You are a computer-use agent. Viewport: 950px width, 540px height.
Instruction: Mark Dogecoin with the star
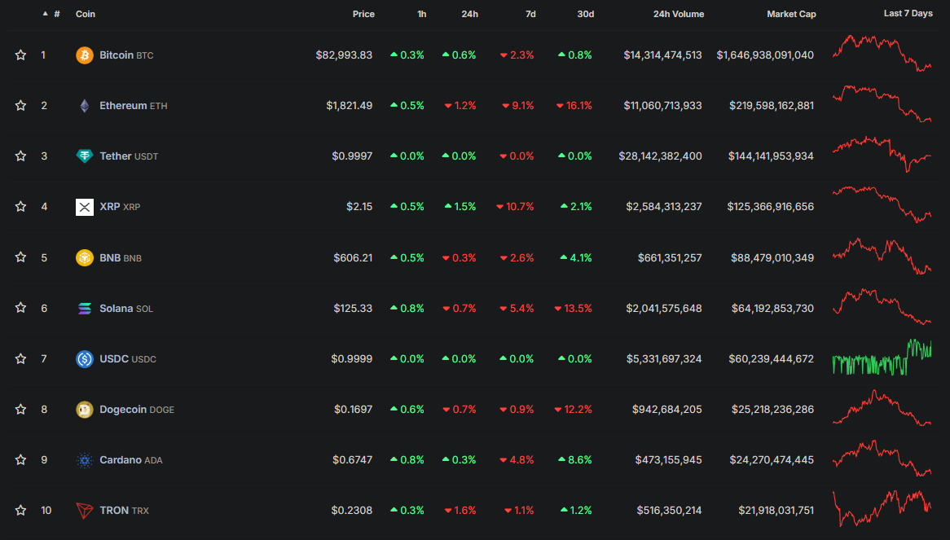click(20, 409)
